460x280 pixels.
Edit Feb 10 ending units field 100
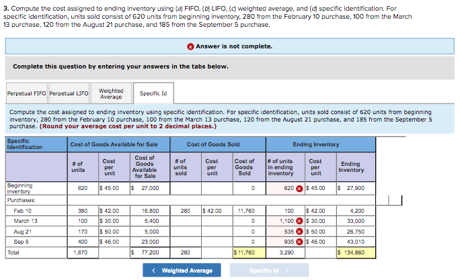285,211
